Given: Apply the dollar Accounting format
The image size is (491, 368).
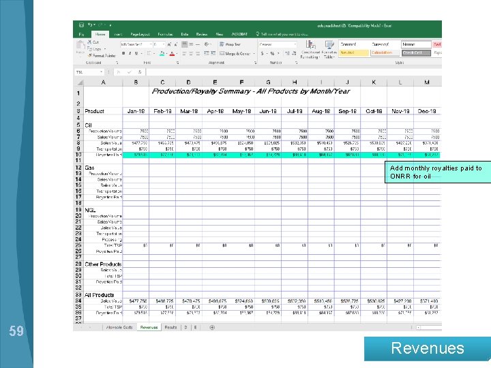Looking at the screenshot, I should [262, 54].
